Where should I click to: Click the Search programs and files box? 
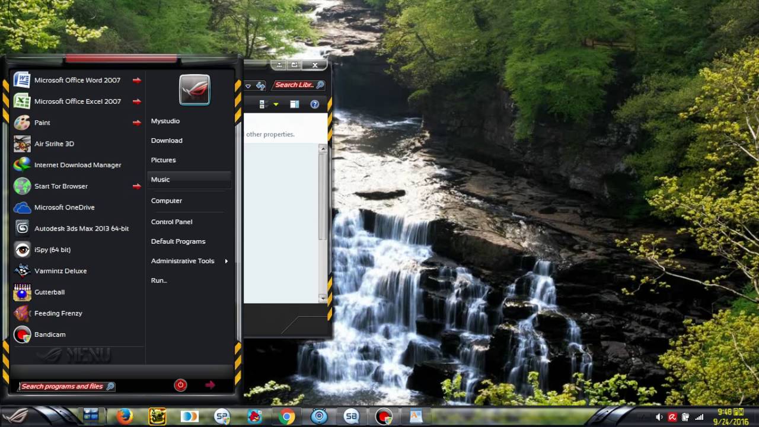67,386
